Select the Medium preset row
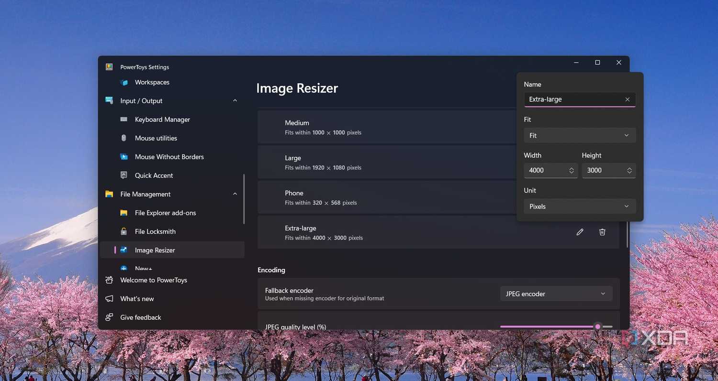718x381 pixels. click(x=387, y=127)
